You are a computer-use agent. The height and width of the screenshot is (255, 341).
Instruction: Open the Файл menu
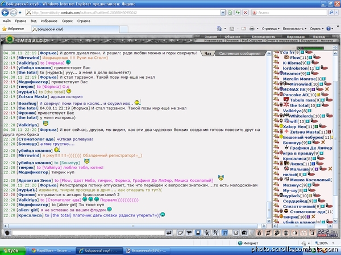tap(6, 21)
